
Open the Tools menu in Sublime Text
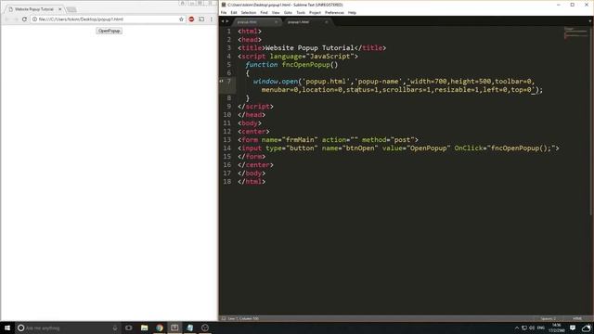[301, 12]
